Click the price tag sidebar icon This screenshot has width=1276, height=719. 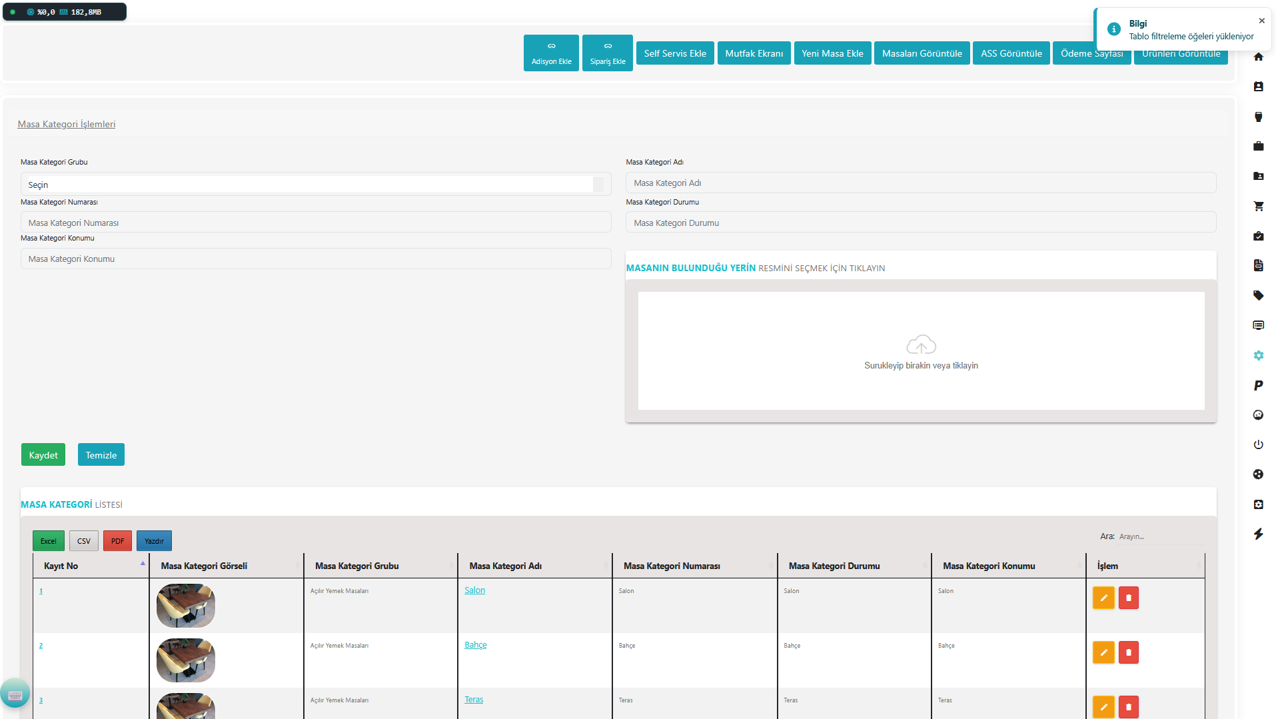1258,295
